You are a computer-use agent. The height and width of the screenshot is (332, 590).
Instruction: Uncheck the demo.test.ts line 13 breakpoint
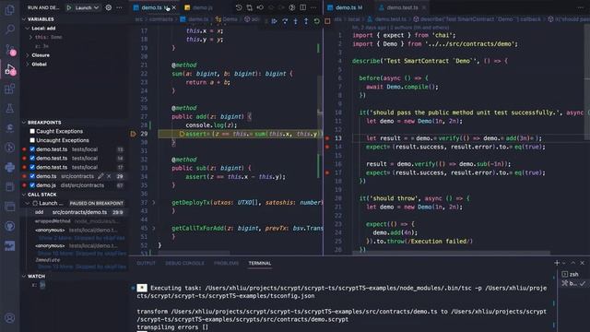click(32, 149)
